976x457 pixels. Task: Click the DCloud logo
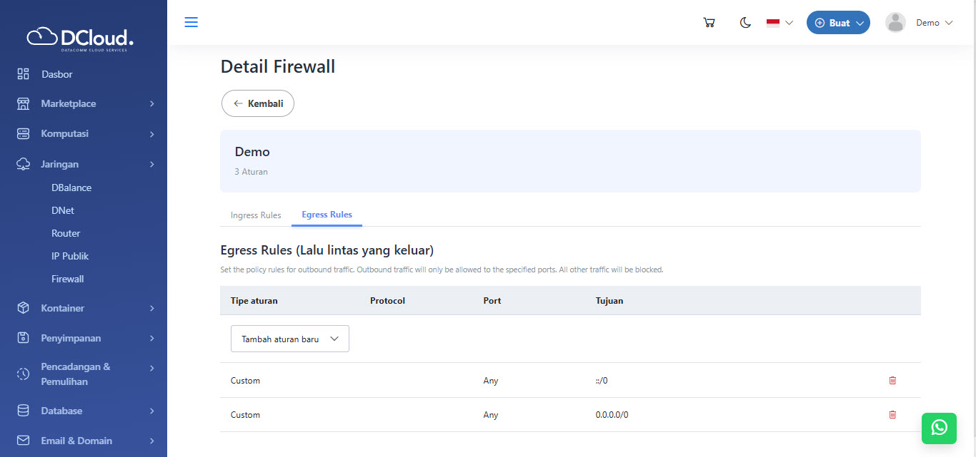click(80, 38)
